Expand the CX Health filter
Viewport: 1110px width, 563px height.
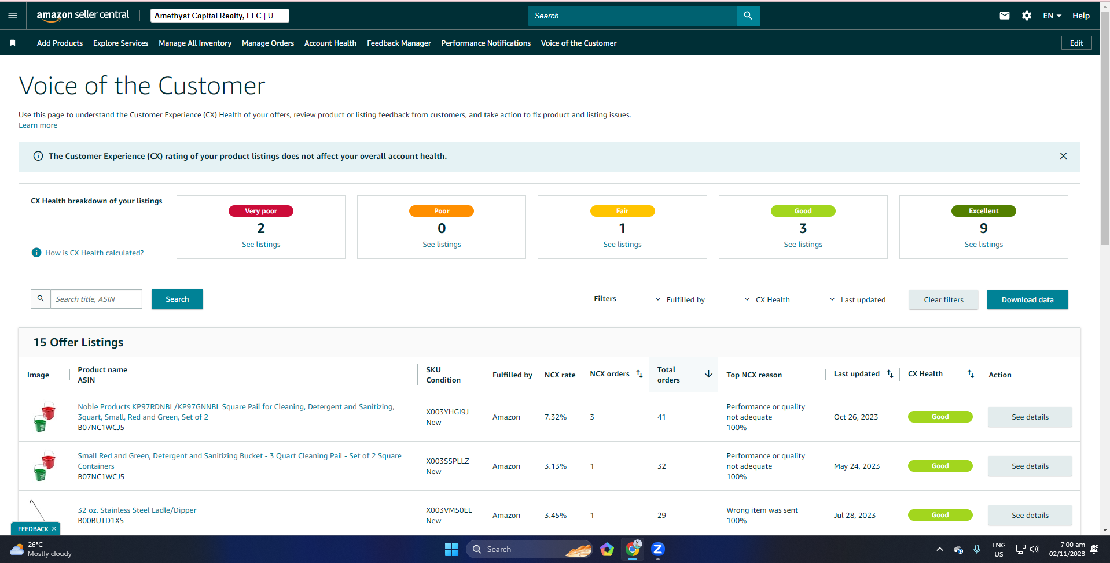pyautogui.click(x=767, y=299)
